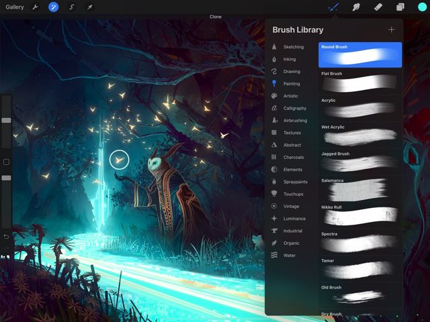This screenshot has width=430, height=322.
Task: Select the Smudge finger tool
Action: 356,7
